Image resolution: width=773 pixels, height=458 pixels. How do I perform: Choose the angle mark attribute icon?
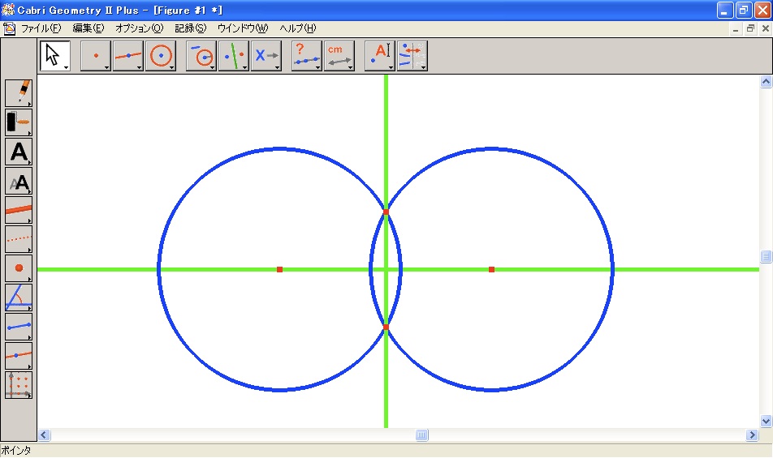19,297
